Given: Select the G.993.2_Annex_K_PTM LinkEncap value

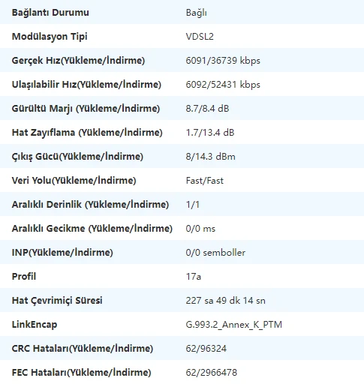Looking at the screenshot, I should click(234, 325).
